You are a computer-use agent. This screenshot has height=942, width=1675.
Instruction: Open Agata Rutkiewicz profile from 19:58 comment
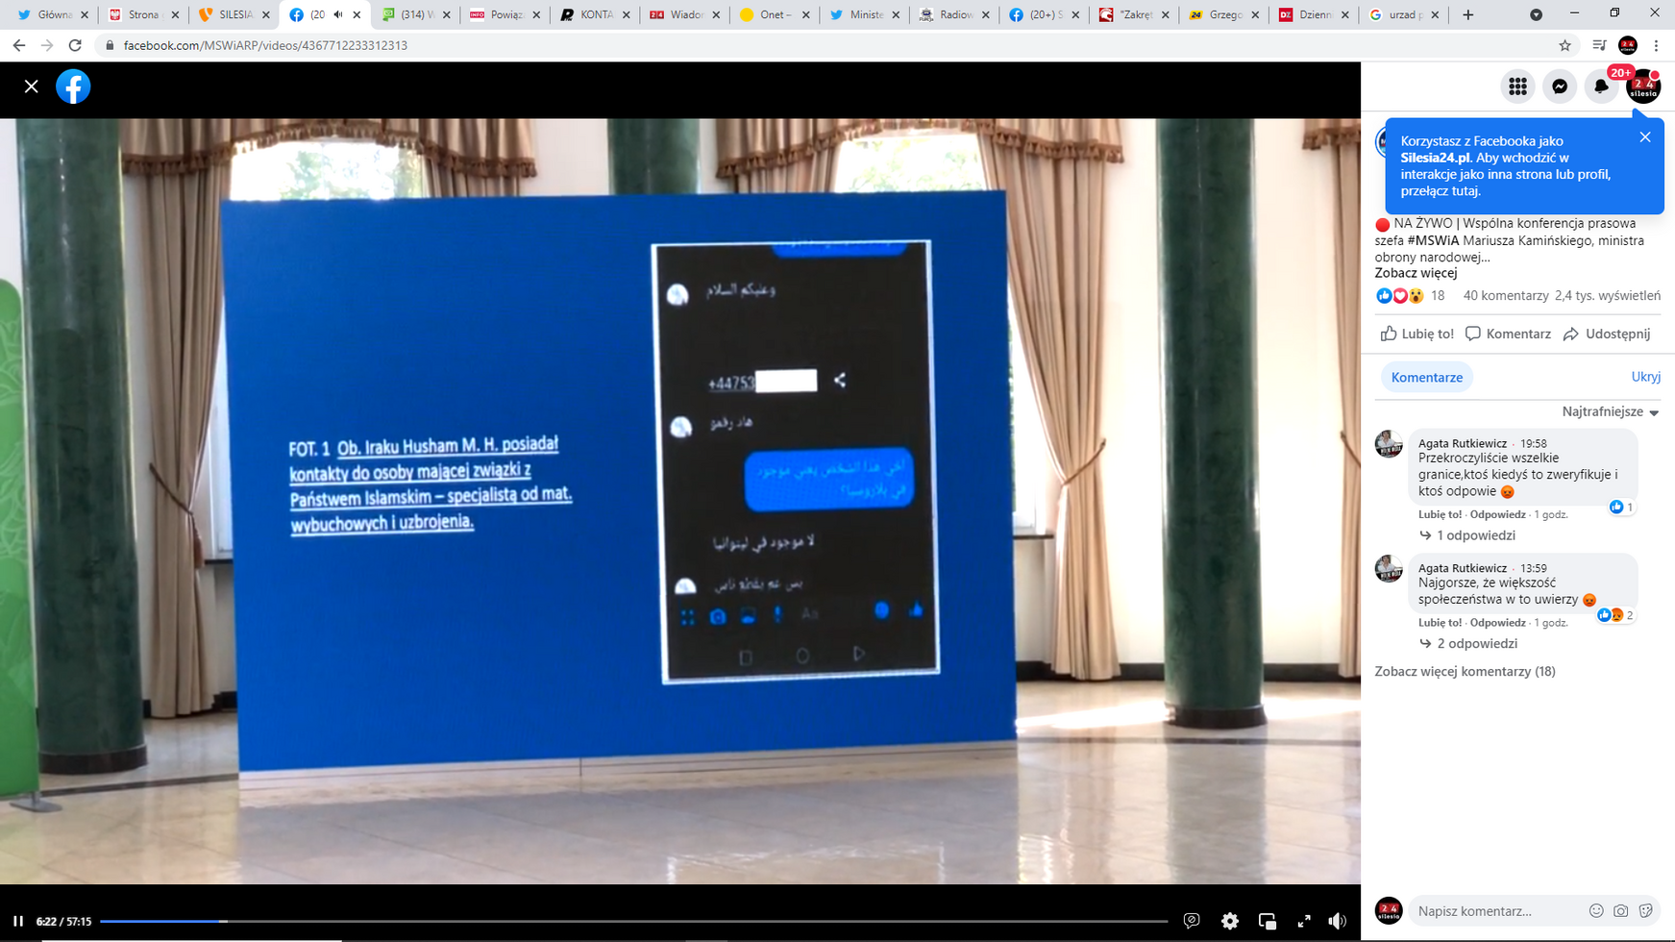point(1463,443)
